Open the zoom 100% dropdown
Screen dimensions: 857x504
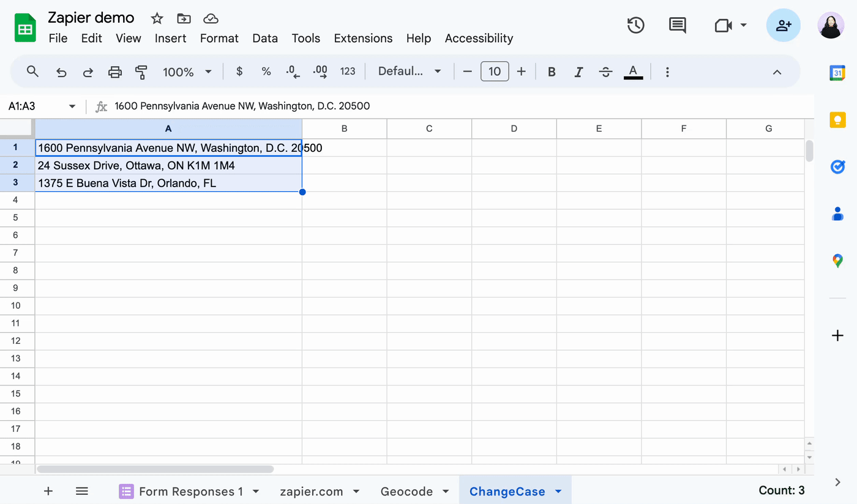(x=187, y=72)
